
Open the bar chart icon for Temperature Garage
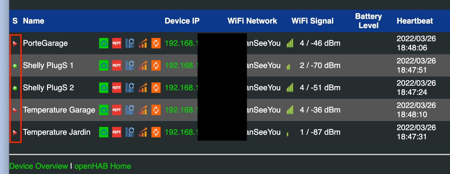coord(143,110)
